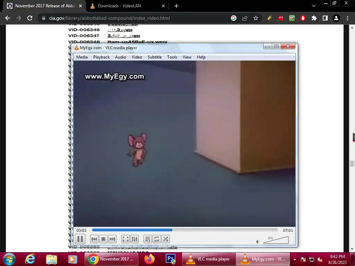Go forward in Chrome
Image resolution: width=355 pixels, height=266 pixels.
pyautogui.click(x=19, y=18)
